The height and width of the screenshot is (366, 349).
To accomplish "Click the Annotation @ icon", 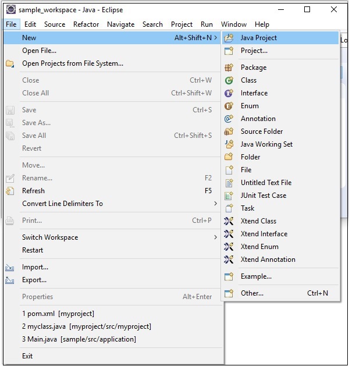I will click(229, 119).
